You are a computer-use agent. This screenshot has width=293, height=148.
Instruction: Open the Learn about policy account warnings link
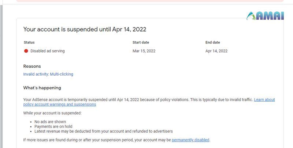tap(264, 99)
